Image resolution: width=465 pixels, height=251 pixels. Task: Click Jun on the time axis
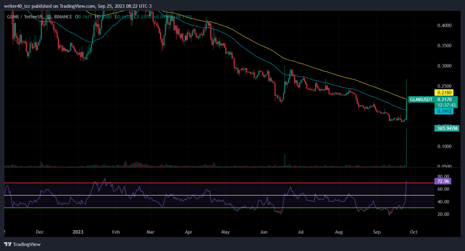[264, 232]
